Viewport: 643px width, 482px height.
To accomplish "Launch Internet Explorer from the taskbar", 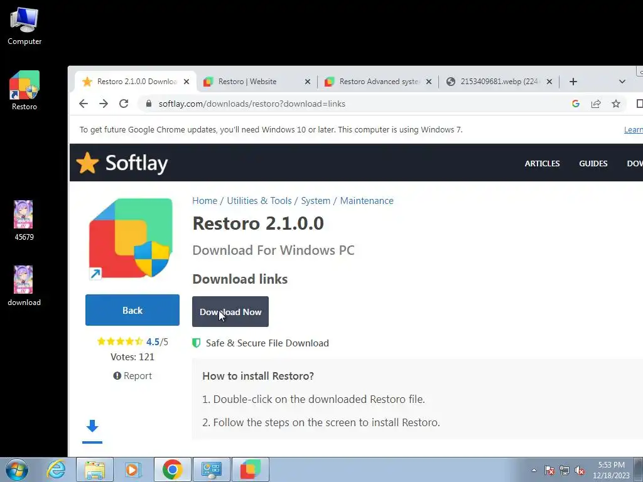I will coord(56,469).
